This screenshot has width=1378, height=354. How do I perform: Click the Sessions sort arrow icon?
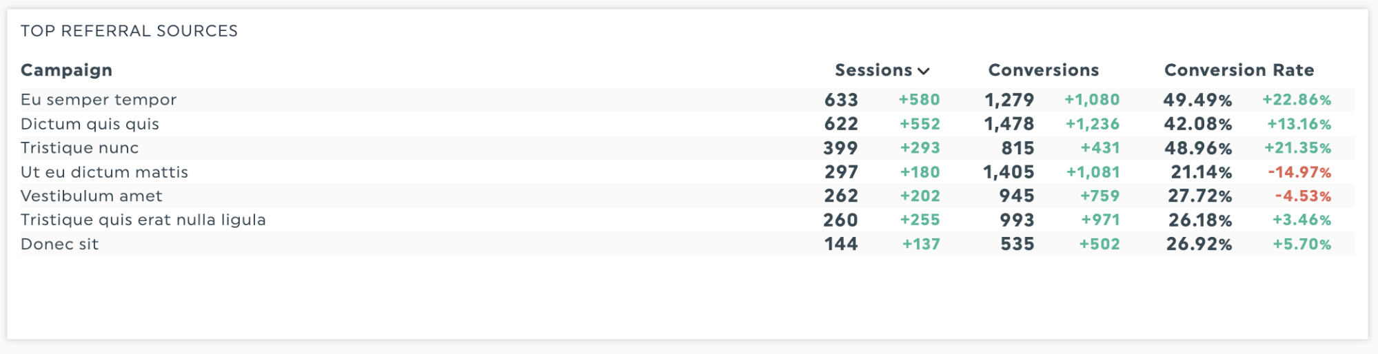coord(924,71)
